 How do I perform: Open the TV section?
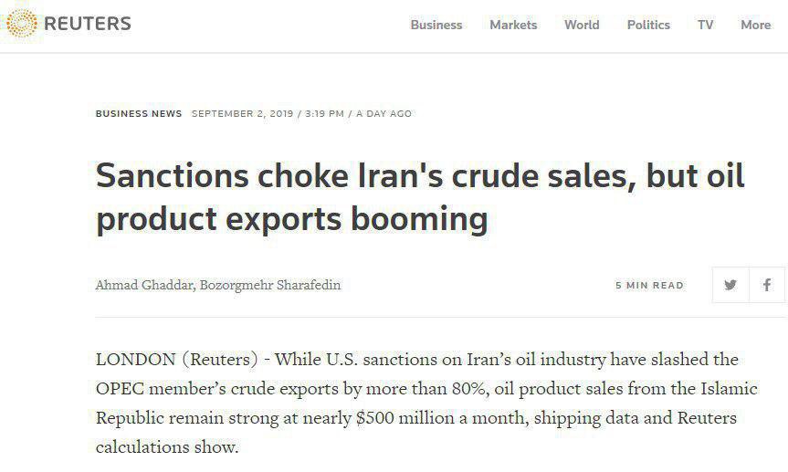coord(705,25)
